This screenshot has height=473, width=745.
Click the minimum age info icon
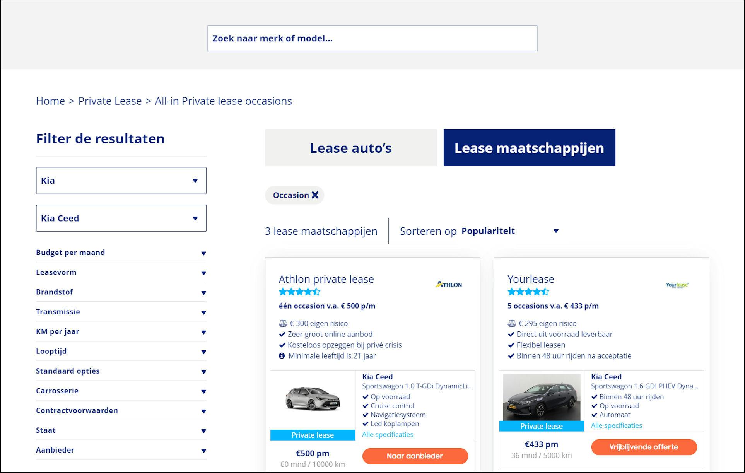[282, 356]
